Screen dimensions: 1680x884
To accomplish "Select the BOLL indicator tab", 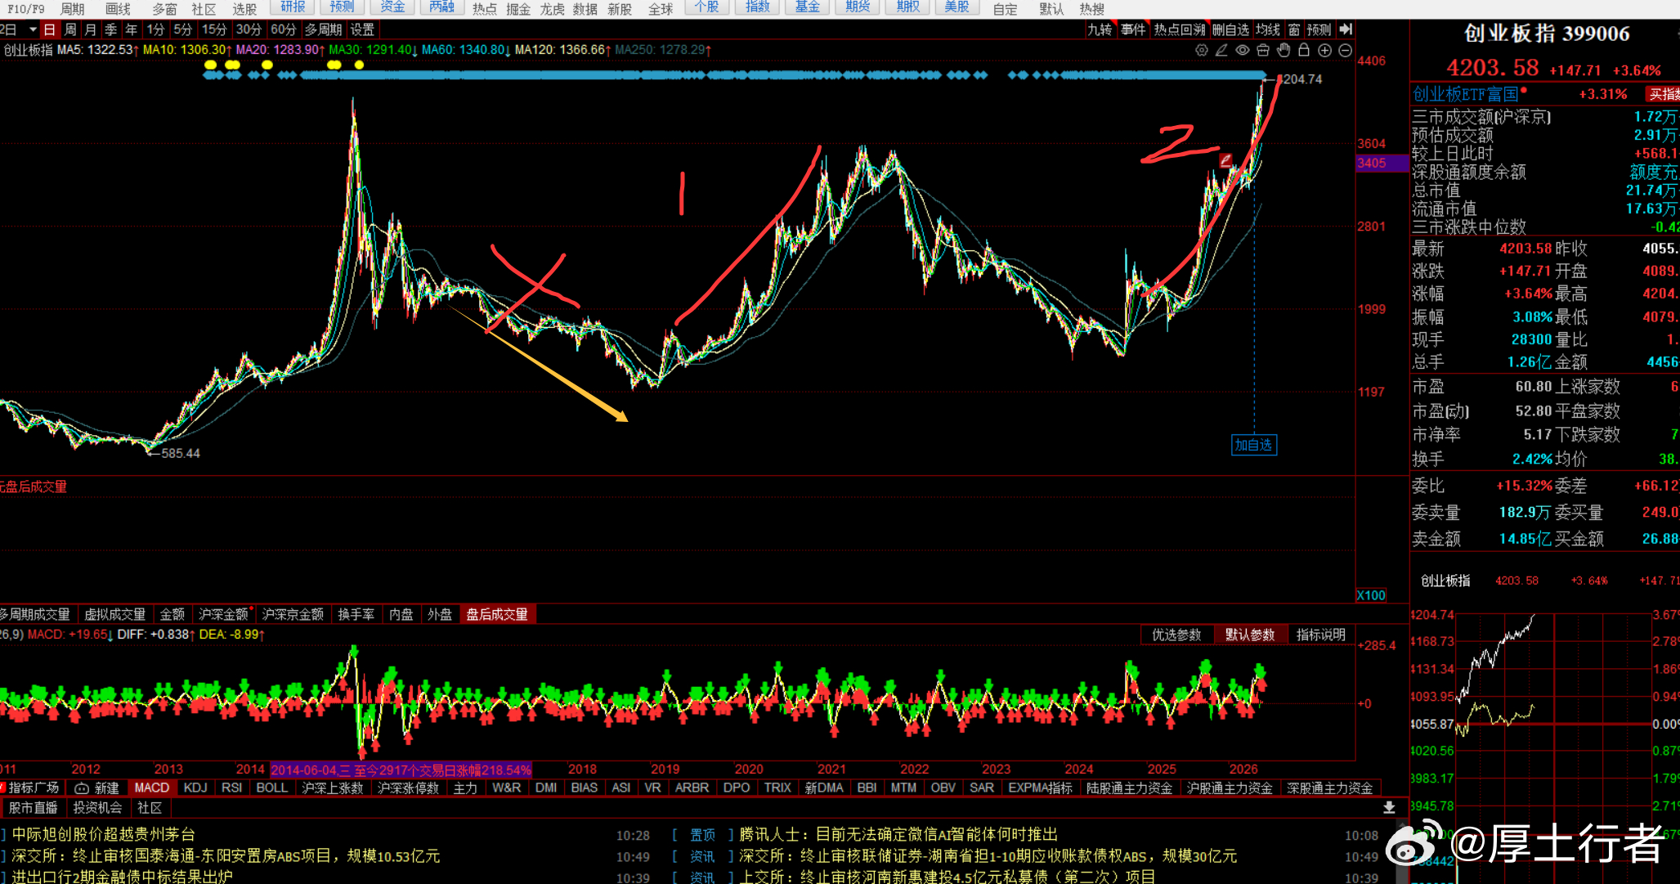I will [272, 788].
